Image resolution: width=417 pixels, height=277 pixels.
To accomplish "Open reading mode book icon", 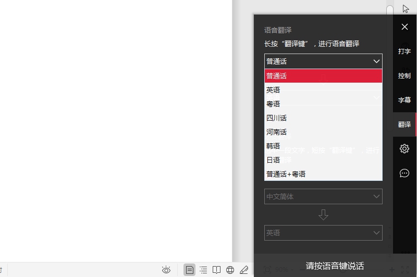I will 216,270.
